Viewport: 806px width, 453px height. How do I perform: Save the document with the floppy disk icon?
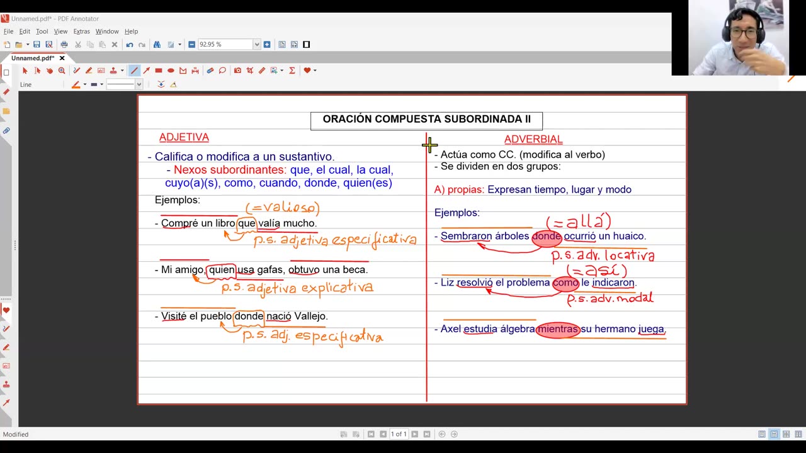coord(37,45)
